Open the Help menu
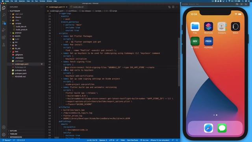This screenshot has width=252, height=142. pyautogui.click(x=55, y=1)
